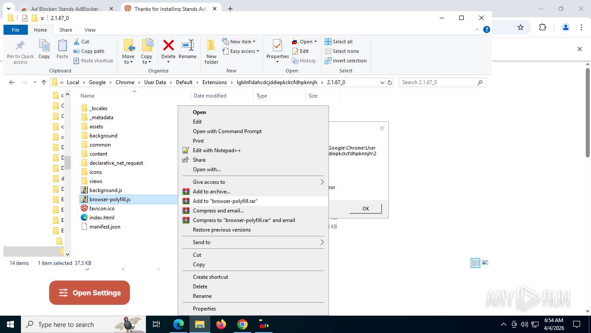Click the Extensions breadcrumb segment

coord(214,82)
